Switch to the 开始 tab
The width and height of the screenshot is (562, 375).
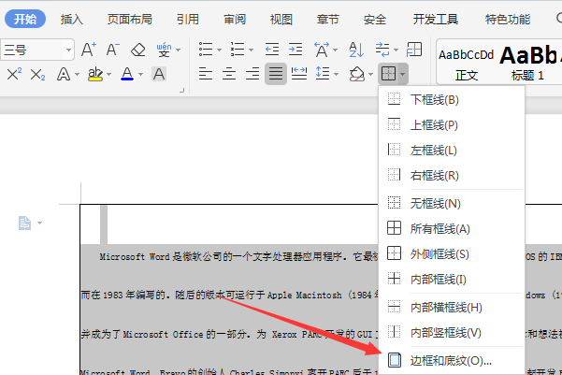(x=25, y=19)
